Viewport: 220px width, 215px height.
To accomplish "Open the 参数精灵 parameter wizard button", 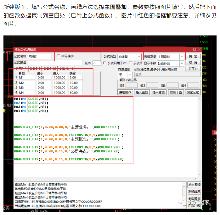I will pyautogui.click(x=194, y=199).
